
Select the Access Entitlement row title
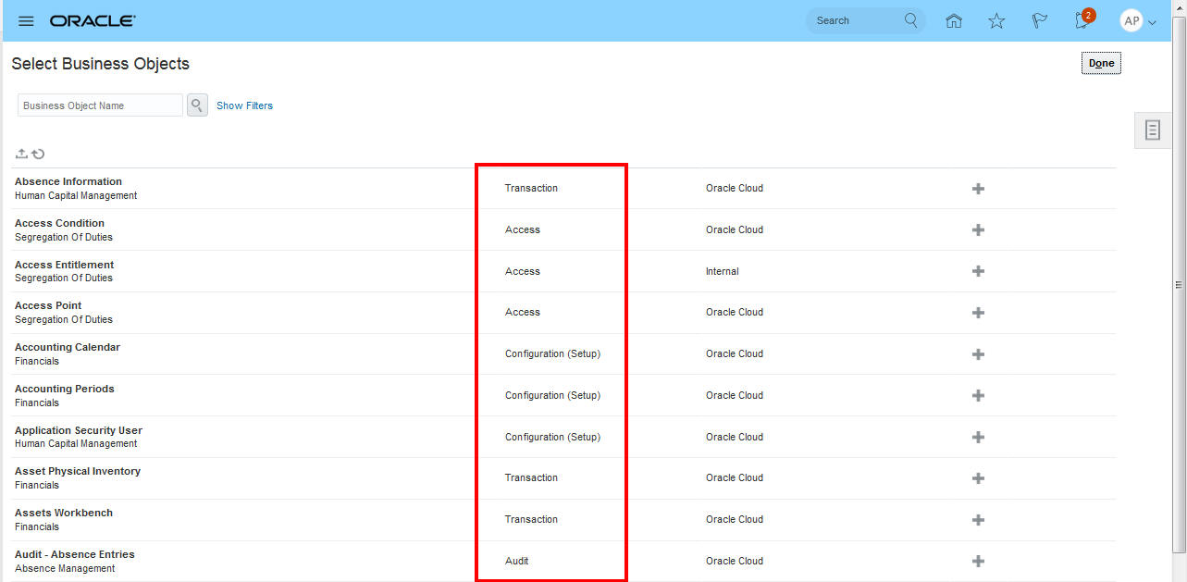coord(64,265)
